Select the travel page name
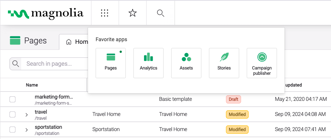This screenshot has width=331, height=139. (x=41, y=112)
